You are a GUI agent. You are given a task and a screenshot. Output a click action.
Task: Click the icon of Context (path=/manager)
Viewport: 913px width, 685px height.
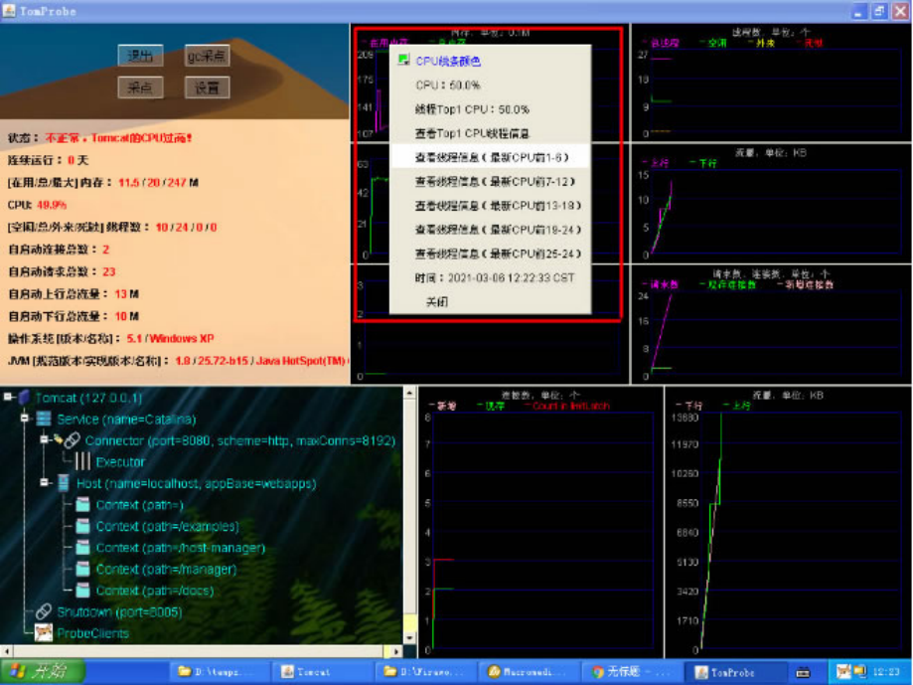[x=83, y=569]
